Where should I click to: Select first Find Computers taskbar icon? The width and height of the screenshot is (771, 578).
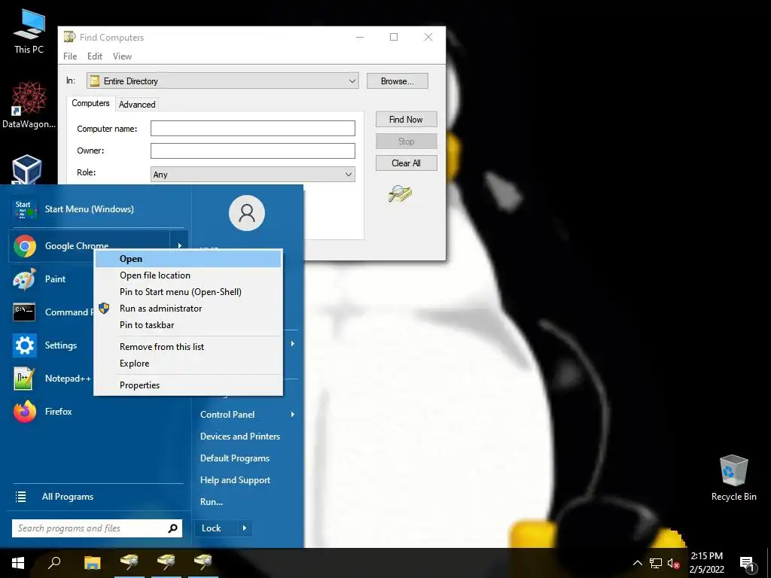[130, 563]
